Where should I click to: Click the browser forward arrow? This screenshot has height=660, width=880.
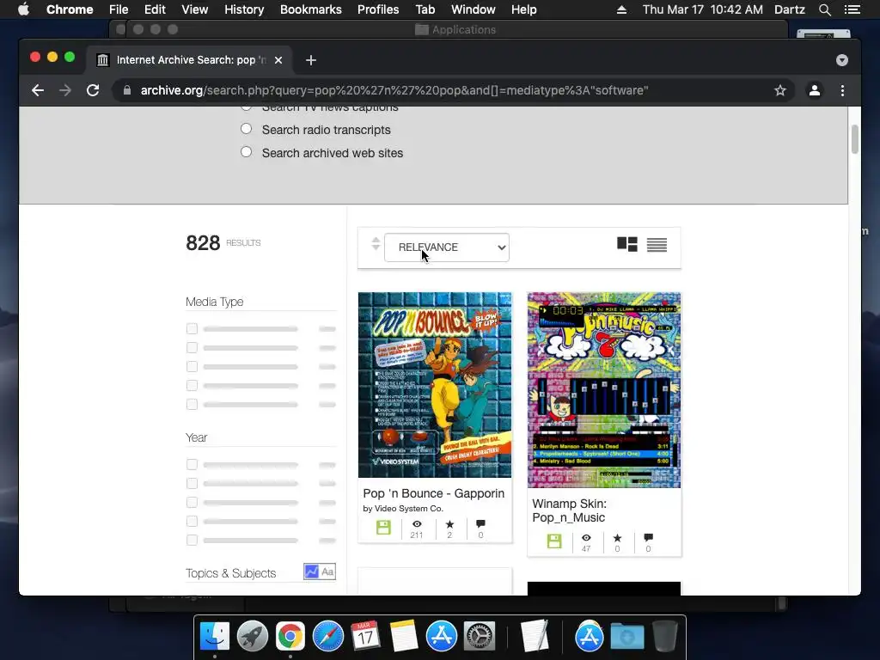click(x=65, y=90)
